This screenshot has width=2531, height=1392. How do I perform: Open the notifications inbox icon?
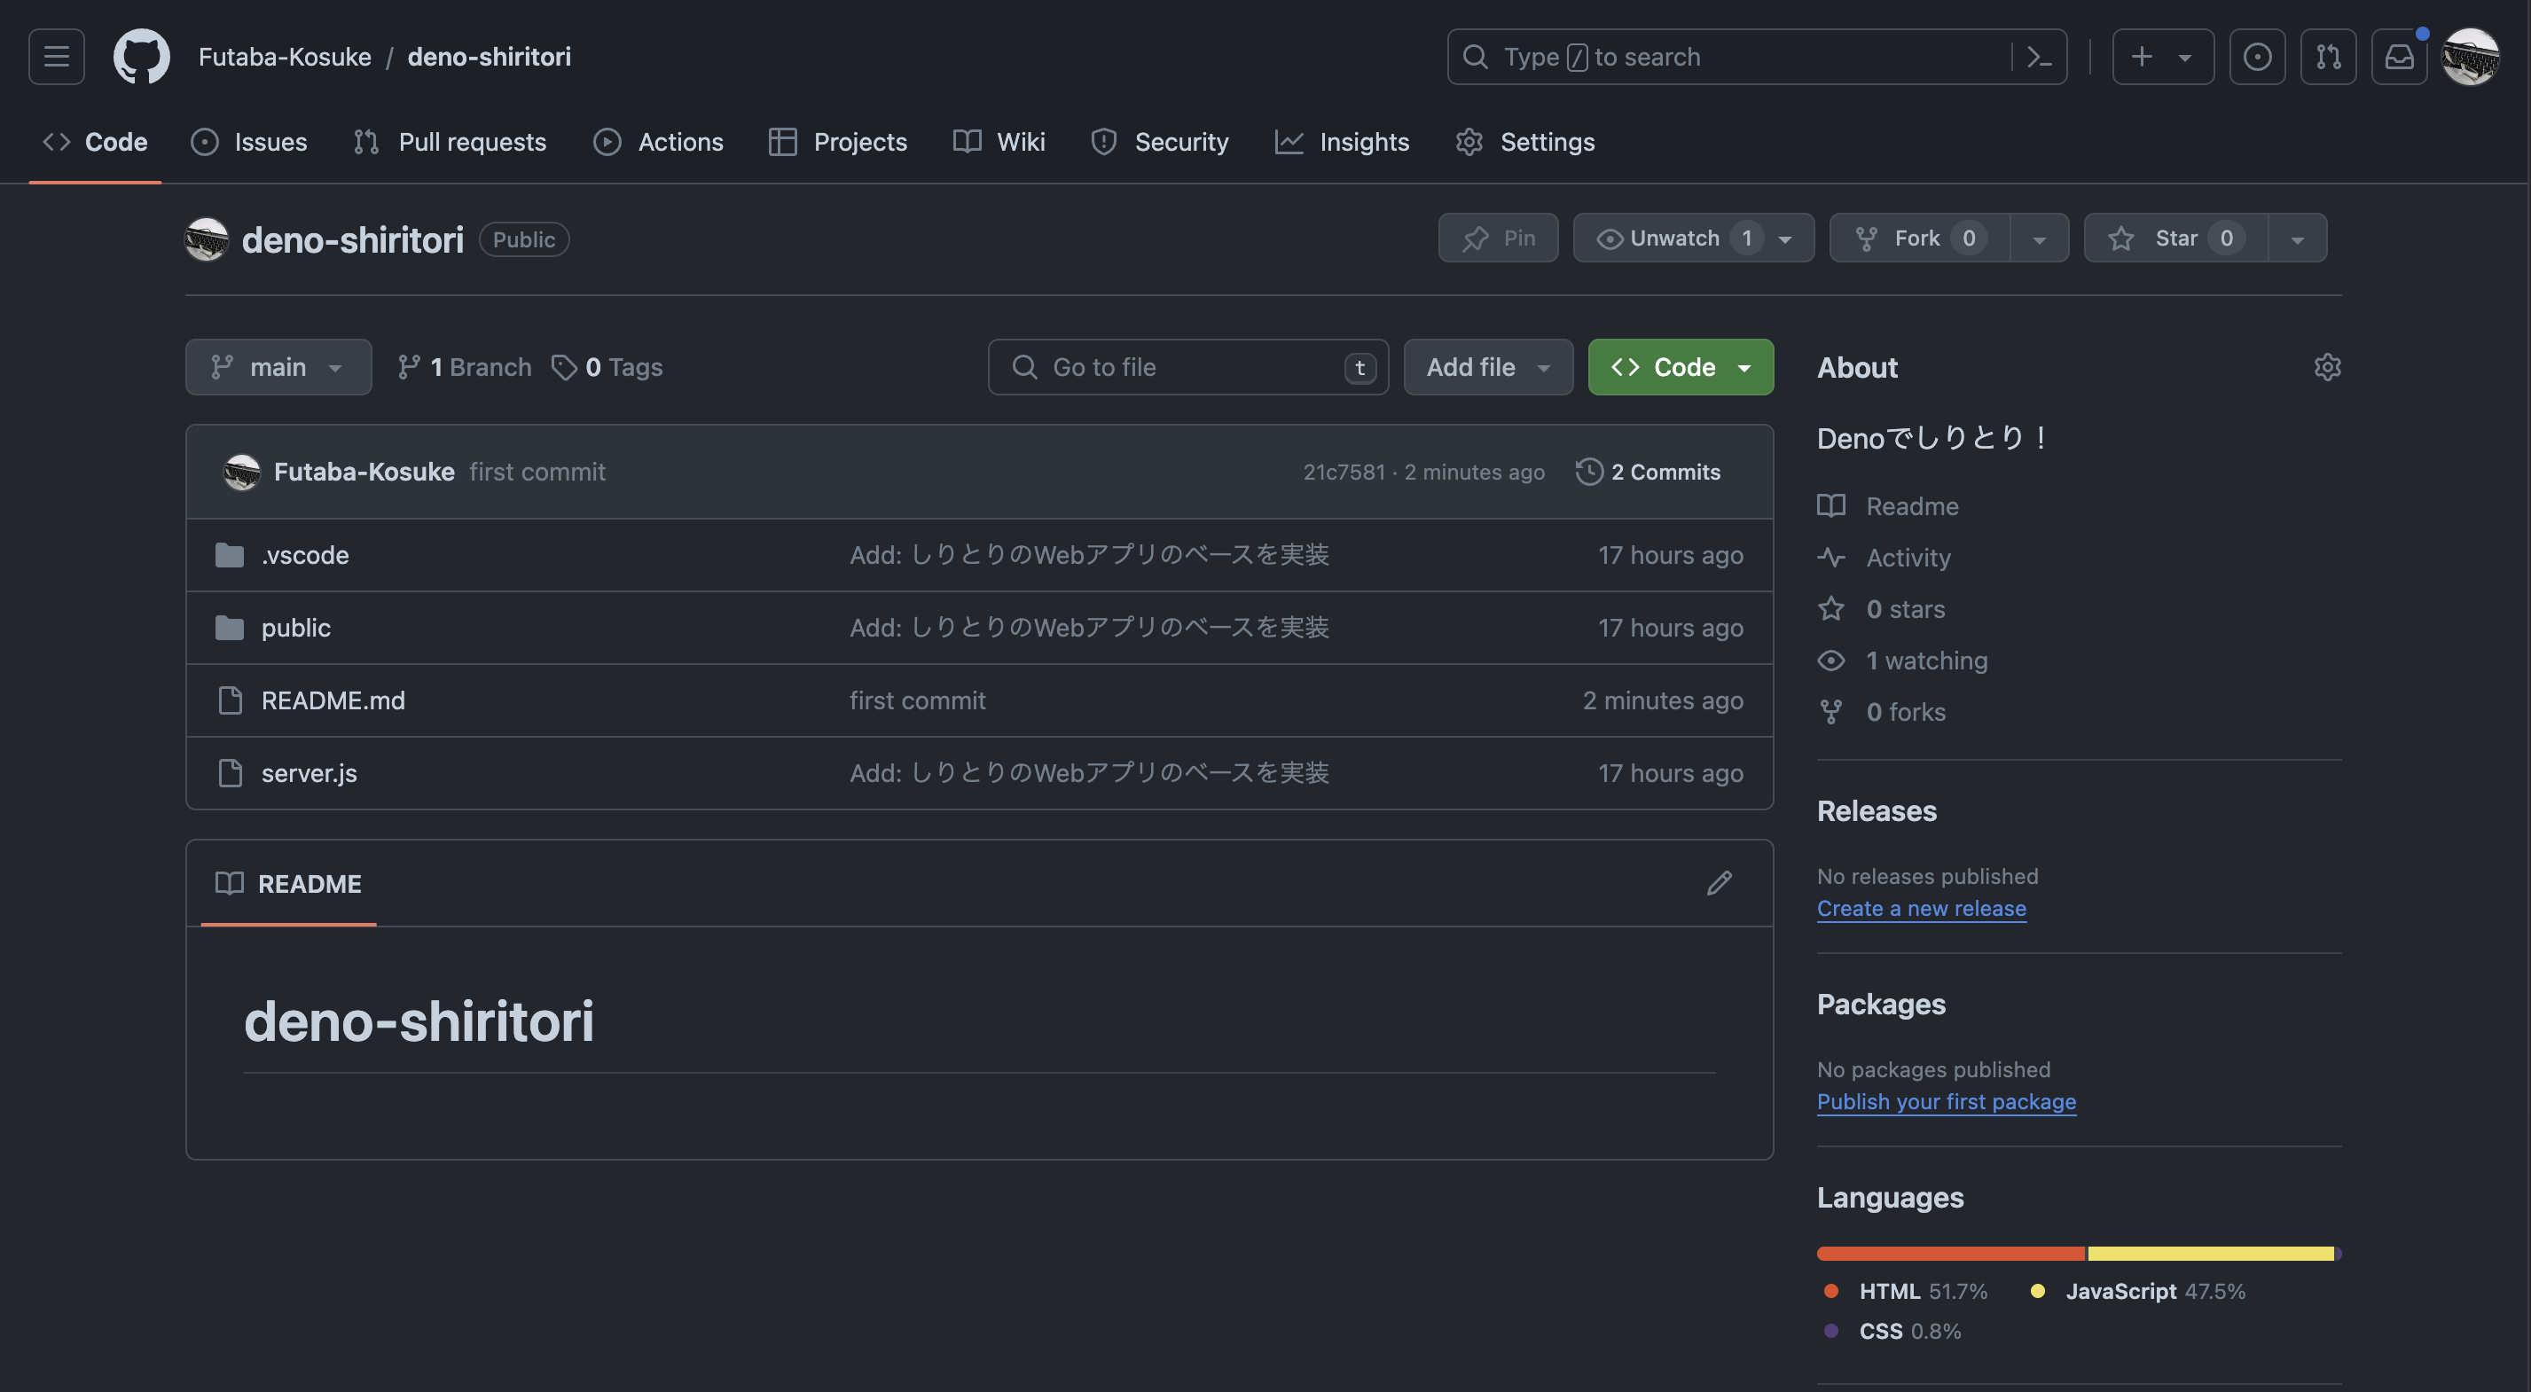click(2398, 57)
